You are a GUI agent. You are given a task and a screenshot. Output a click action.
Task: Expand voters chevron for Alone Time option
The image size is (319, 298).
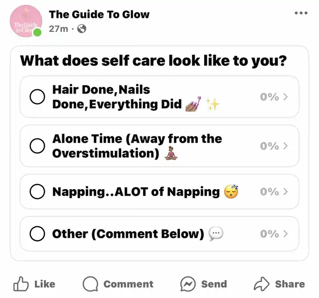coord(286,146)
